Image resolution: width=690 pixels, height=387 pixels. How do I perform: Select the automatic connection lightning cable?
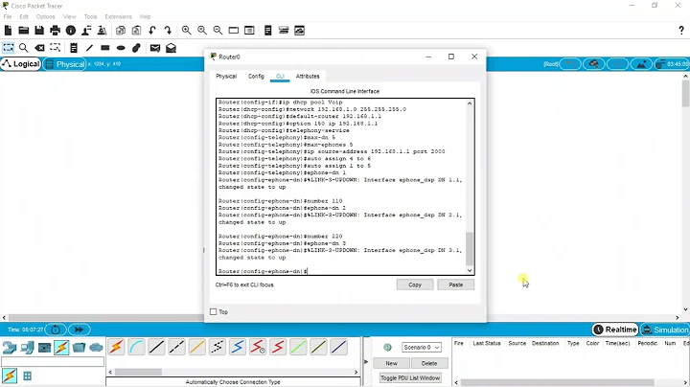(116, 347)
